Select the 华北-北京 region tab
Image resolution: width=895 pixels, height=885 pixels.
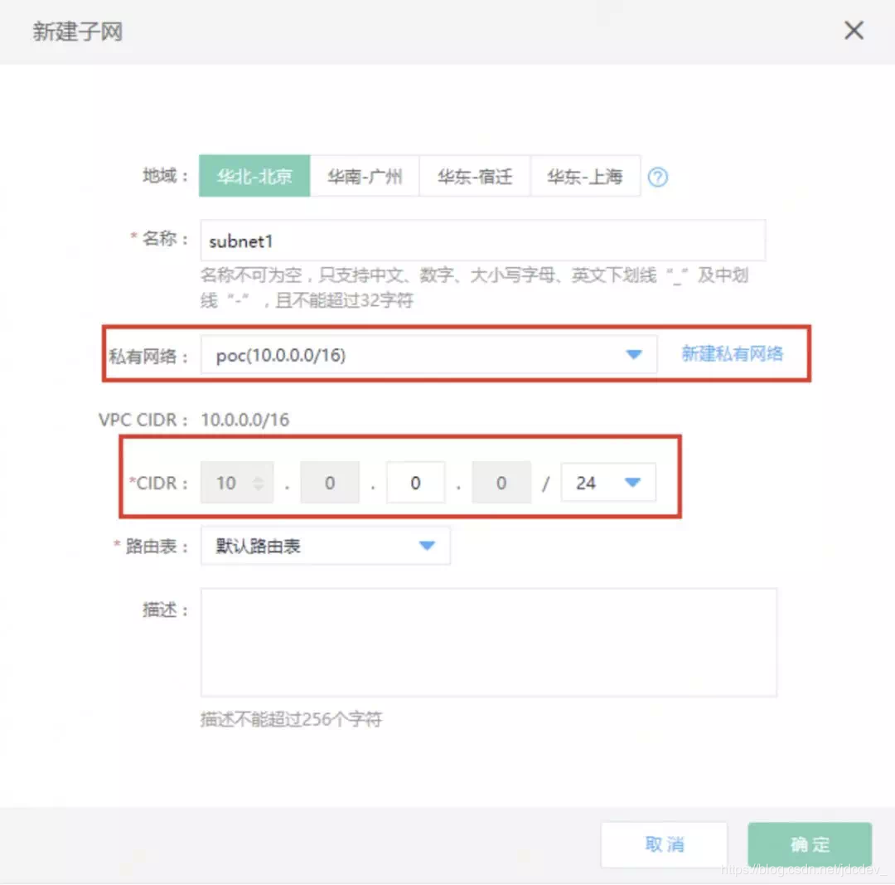click(254, 176)
